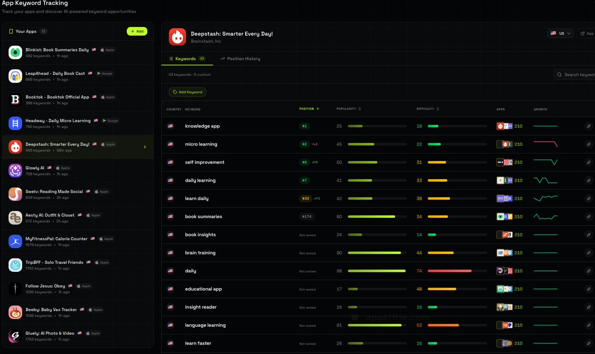Switch to the Keywords tab
This screenshot has height=354, width=595.
pos(187,58)
